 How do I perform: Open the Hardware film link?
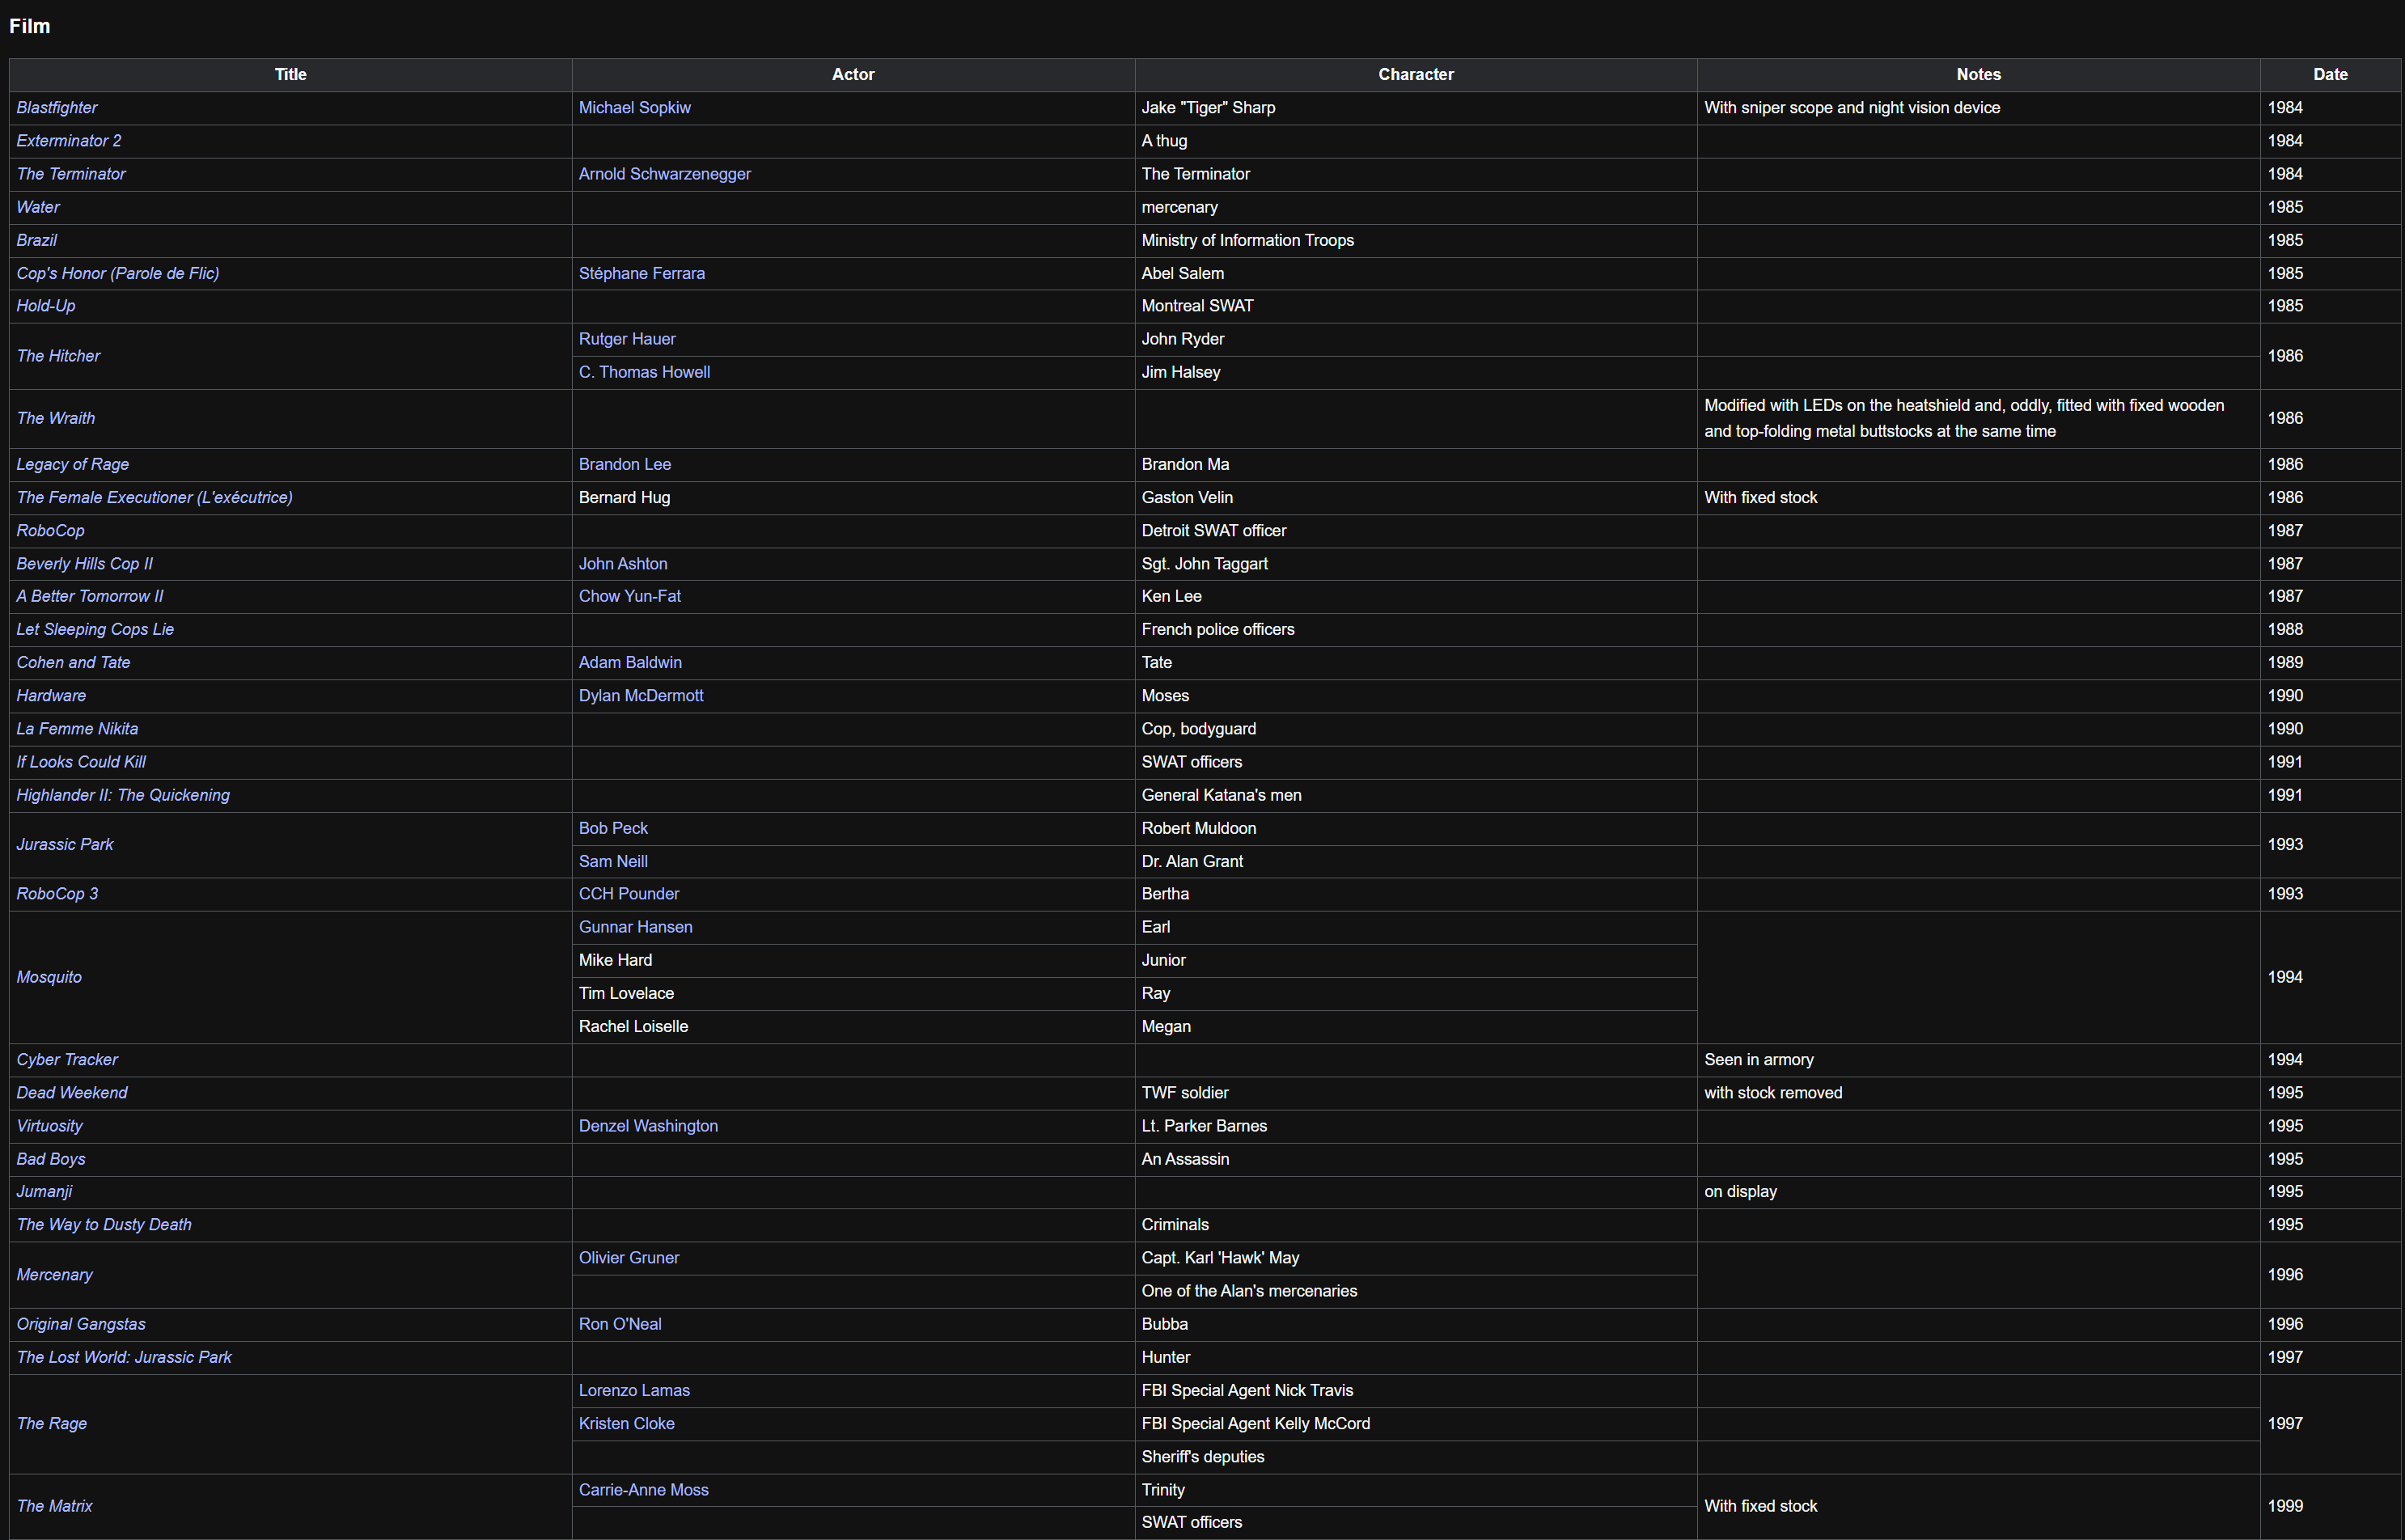coord(51,695)
